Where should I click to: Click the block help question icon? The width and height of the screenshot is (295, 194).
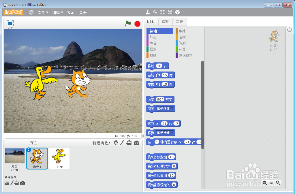(177, 12)
